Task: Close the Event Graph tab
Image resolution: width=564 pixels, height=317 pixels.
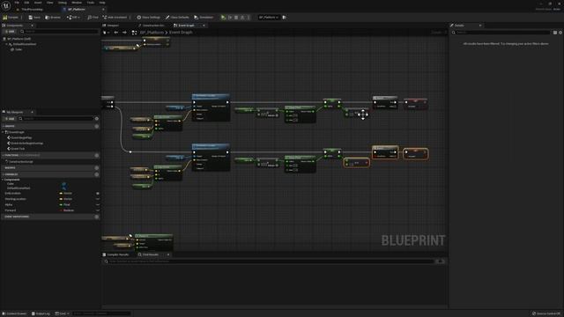Action: click(x=204, y=26)
